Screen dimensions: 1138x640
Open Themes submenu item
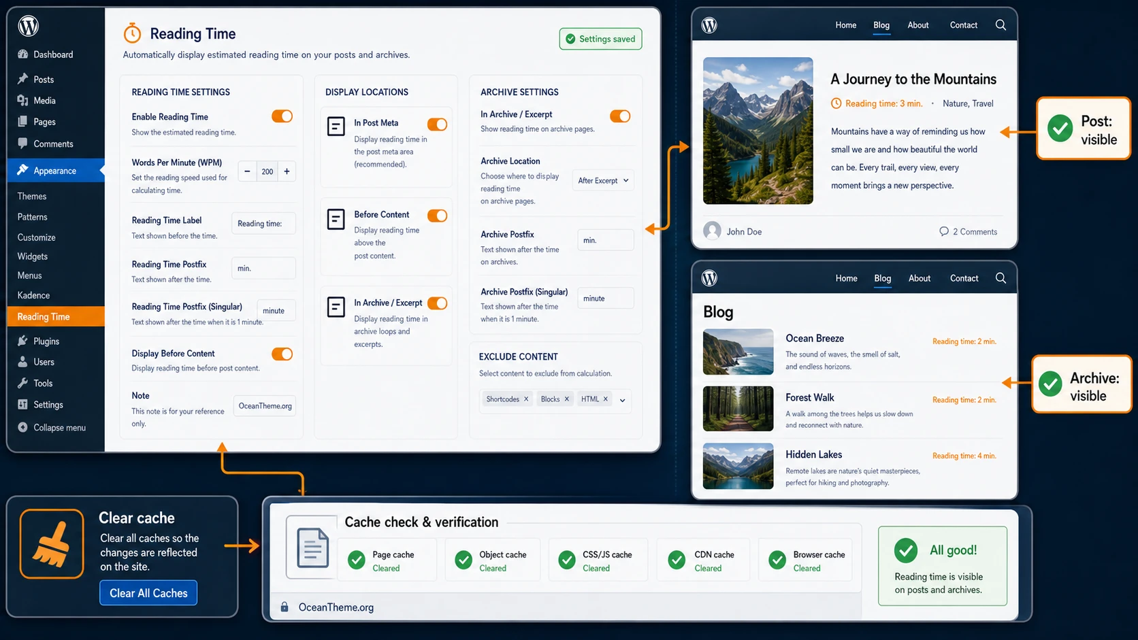pyautogui.click(x=32, y=196)
